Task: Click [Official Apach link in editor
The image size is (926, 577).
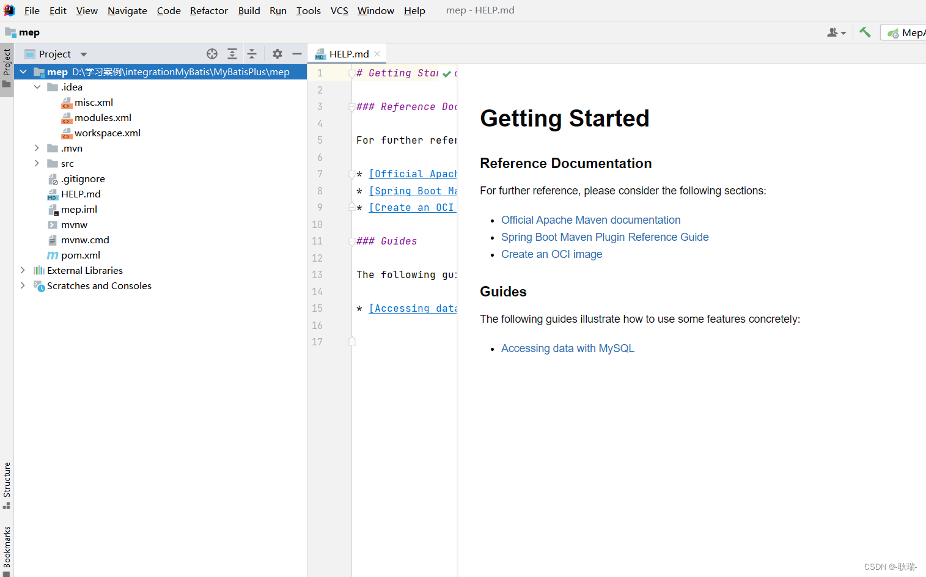Action: (413, 174)
